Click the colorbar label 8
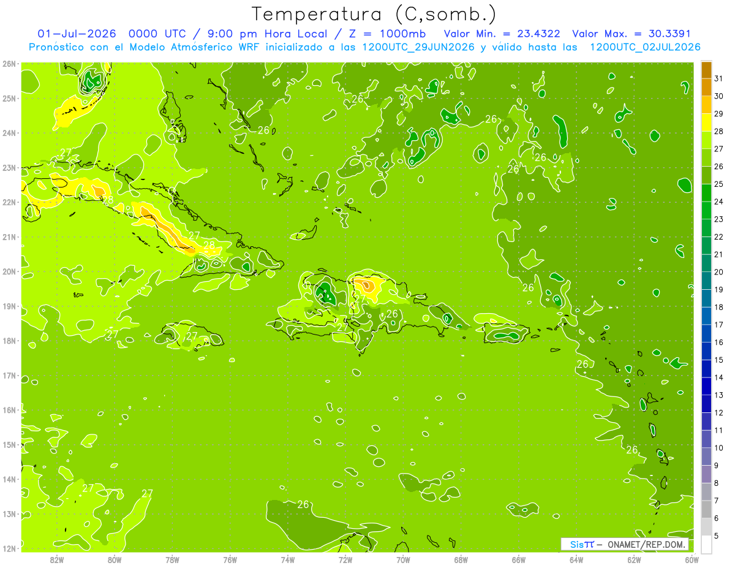 click(x=717, y=483)
